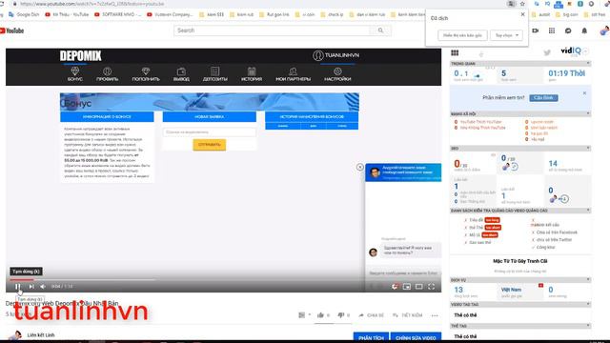Click Cấu hình button in vidIQ banner
The width and height of the screenshot is (610, 343).
pos(543,97)
